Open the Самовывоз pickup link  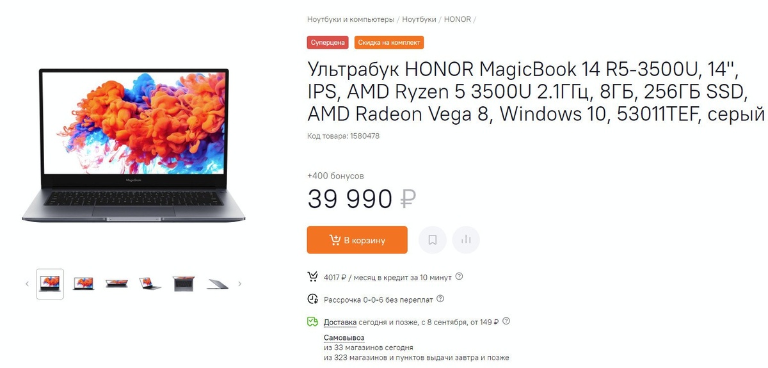[344, 337]
